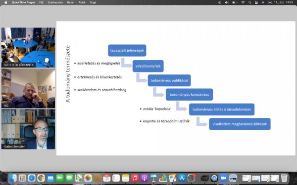297x185 pixels.
Task: Open the Numbers app in the Dock
Action: pyautogui.click(x=163, y=178)
